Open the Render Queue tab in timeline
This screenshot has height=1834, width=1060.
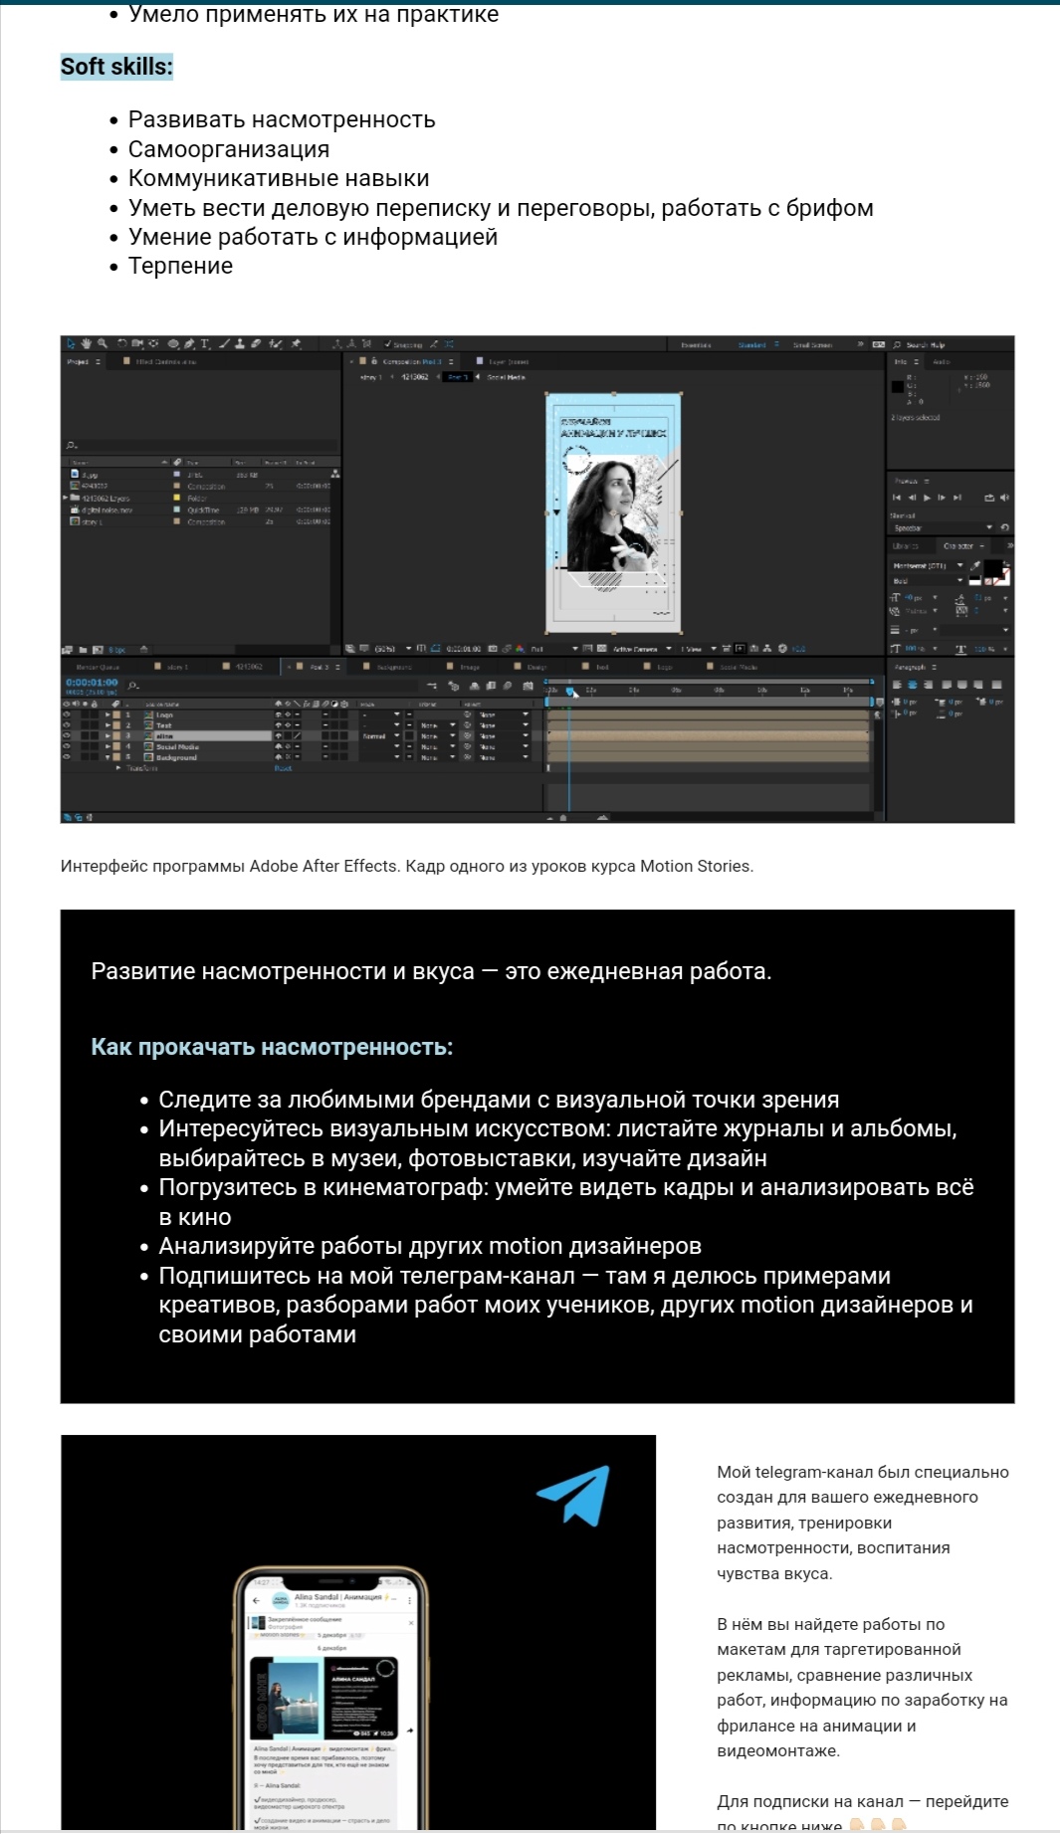tap(98, 667)
